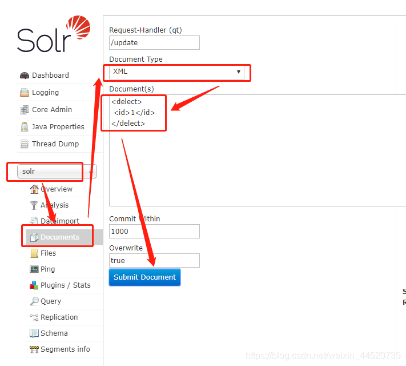
Task: Open the Files section
Action: point(48,253)
